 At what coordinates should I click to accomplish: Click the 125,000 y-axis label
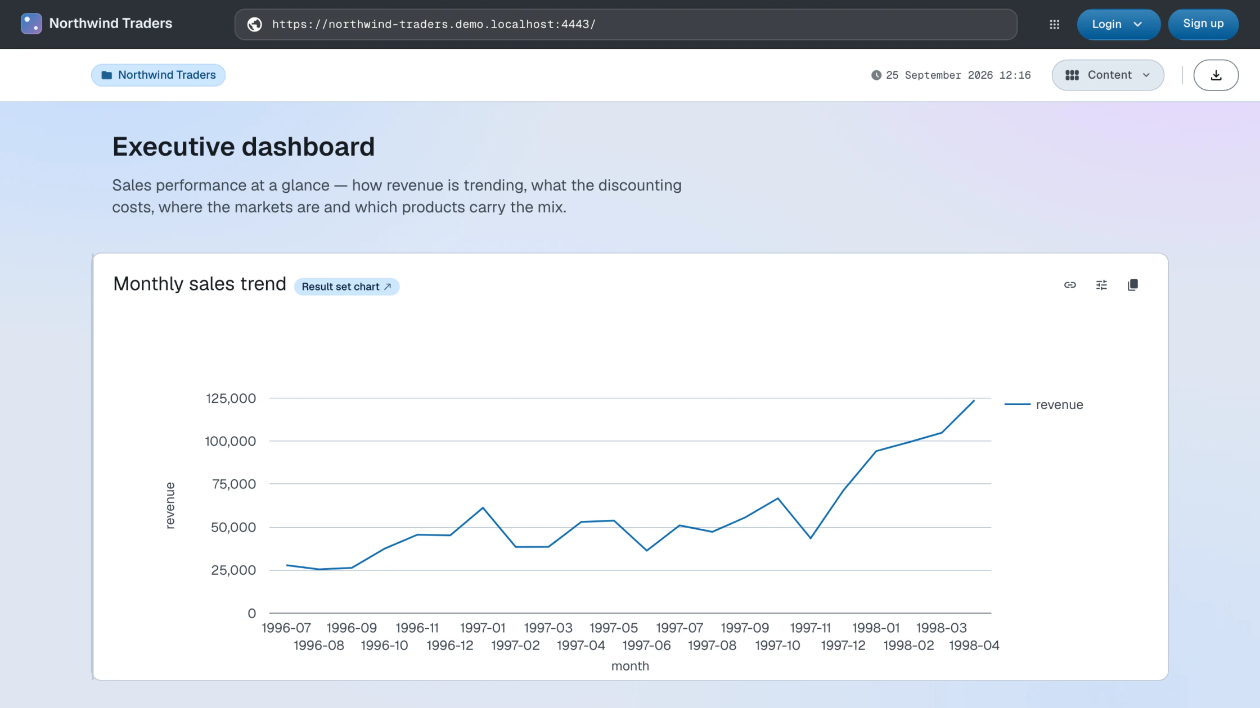(x=231, y=398)
